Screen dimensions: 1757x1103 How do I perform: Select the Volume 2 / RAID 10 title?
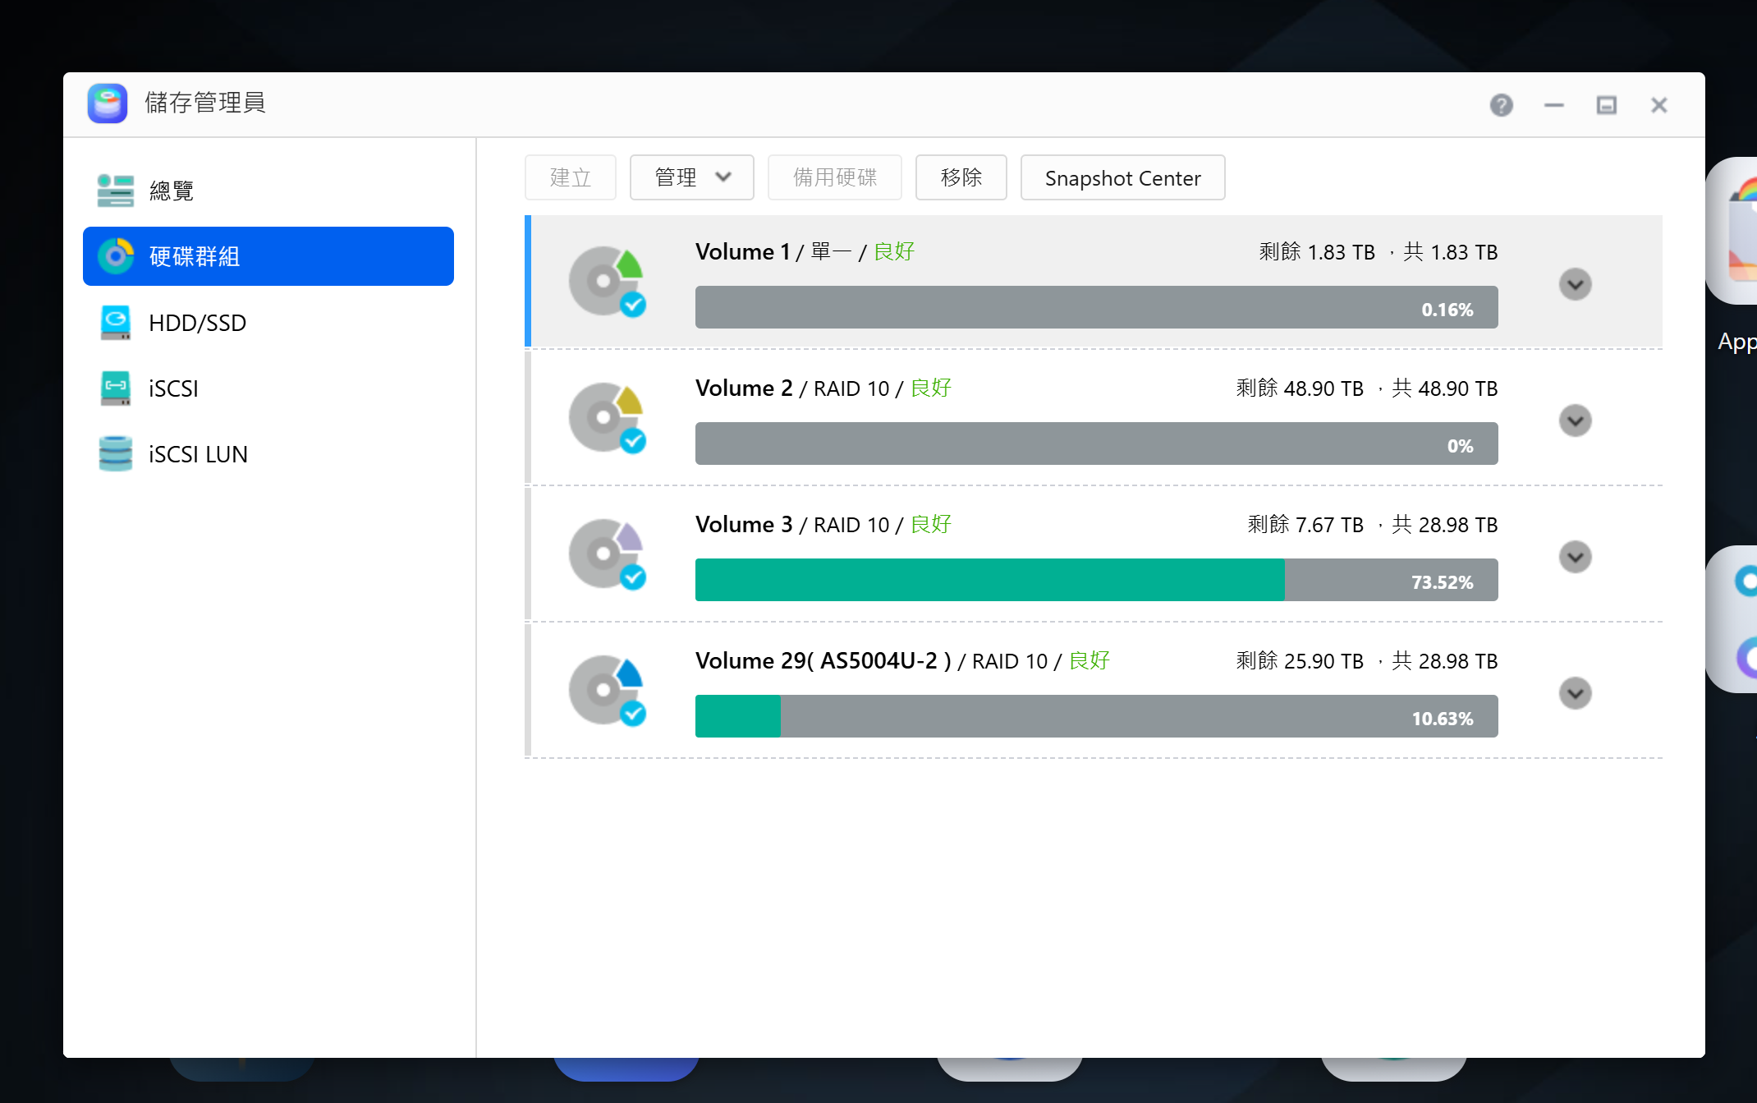[792, 388]
